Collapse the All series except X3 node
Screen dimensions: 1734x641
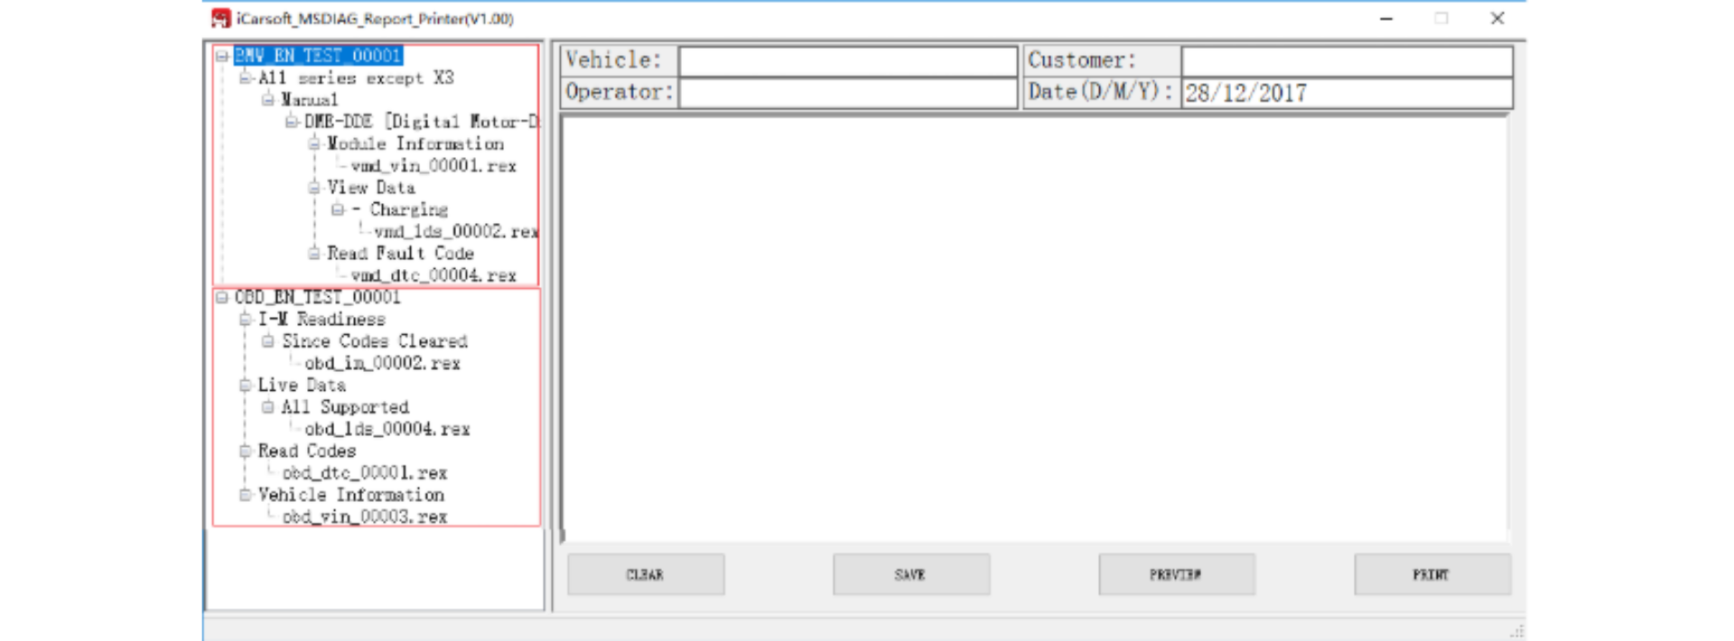click(245, 79)
